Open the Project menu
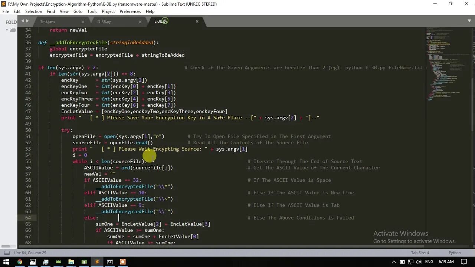Screen dimensions: 475x267 (x=108, y=11)
